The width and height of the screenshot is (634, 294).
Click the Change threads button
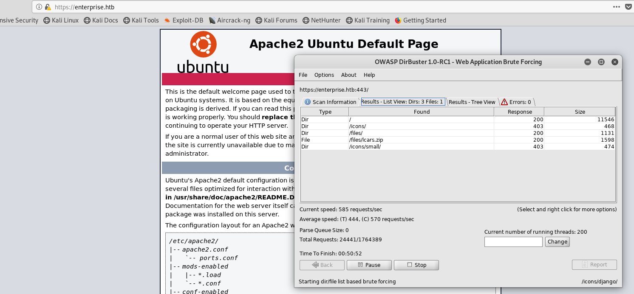[557, 242]
